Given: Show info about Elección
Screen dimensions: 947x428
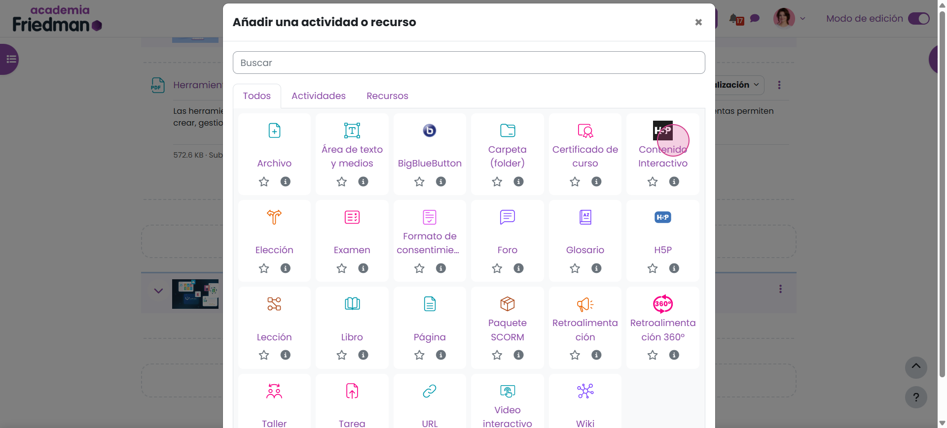Looking at the screenshot, I should coord(285,268).
